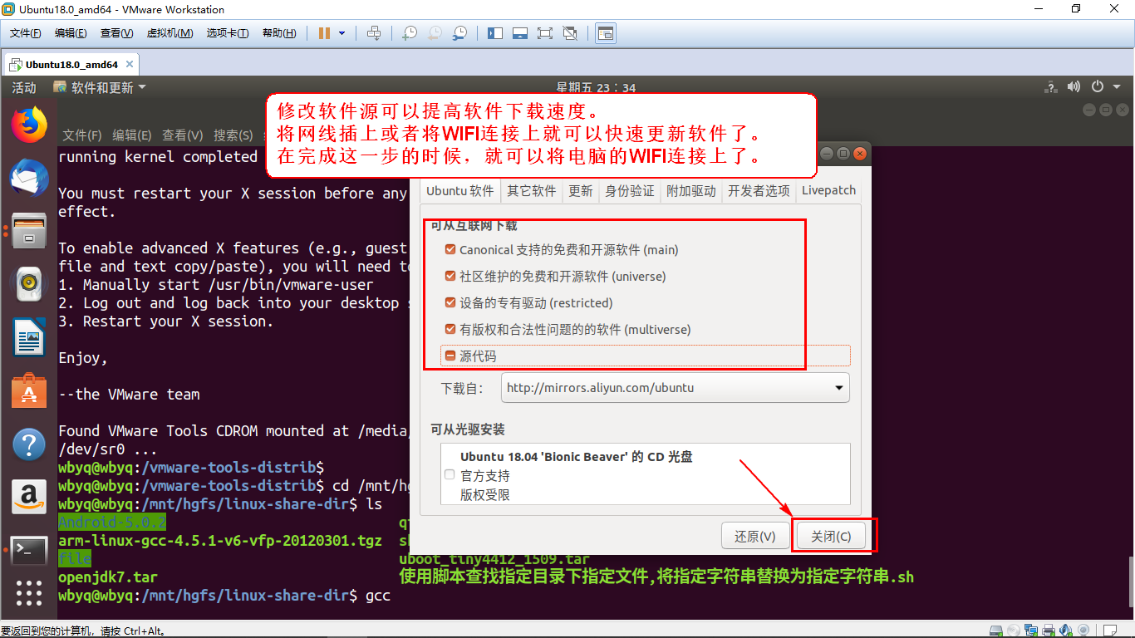Switch to the 更新 tab

coord(581,190)
